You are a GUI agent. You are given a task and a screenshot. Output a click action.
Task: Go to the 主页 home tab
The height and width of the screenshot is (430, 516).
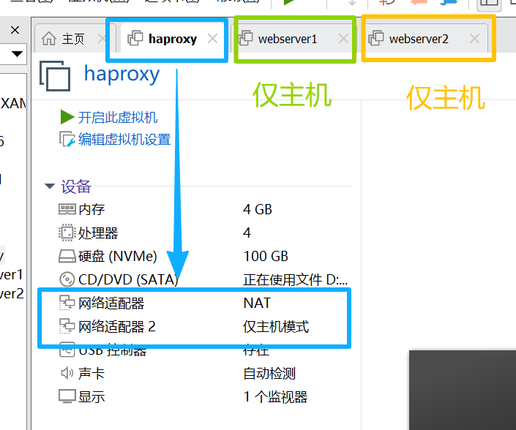tap(72, 39)
